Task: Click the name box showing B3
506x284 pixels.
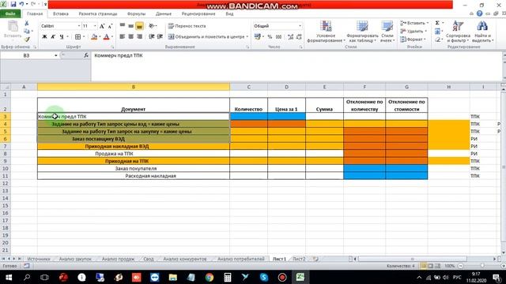Action: 26,55
